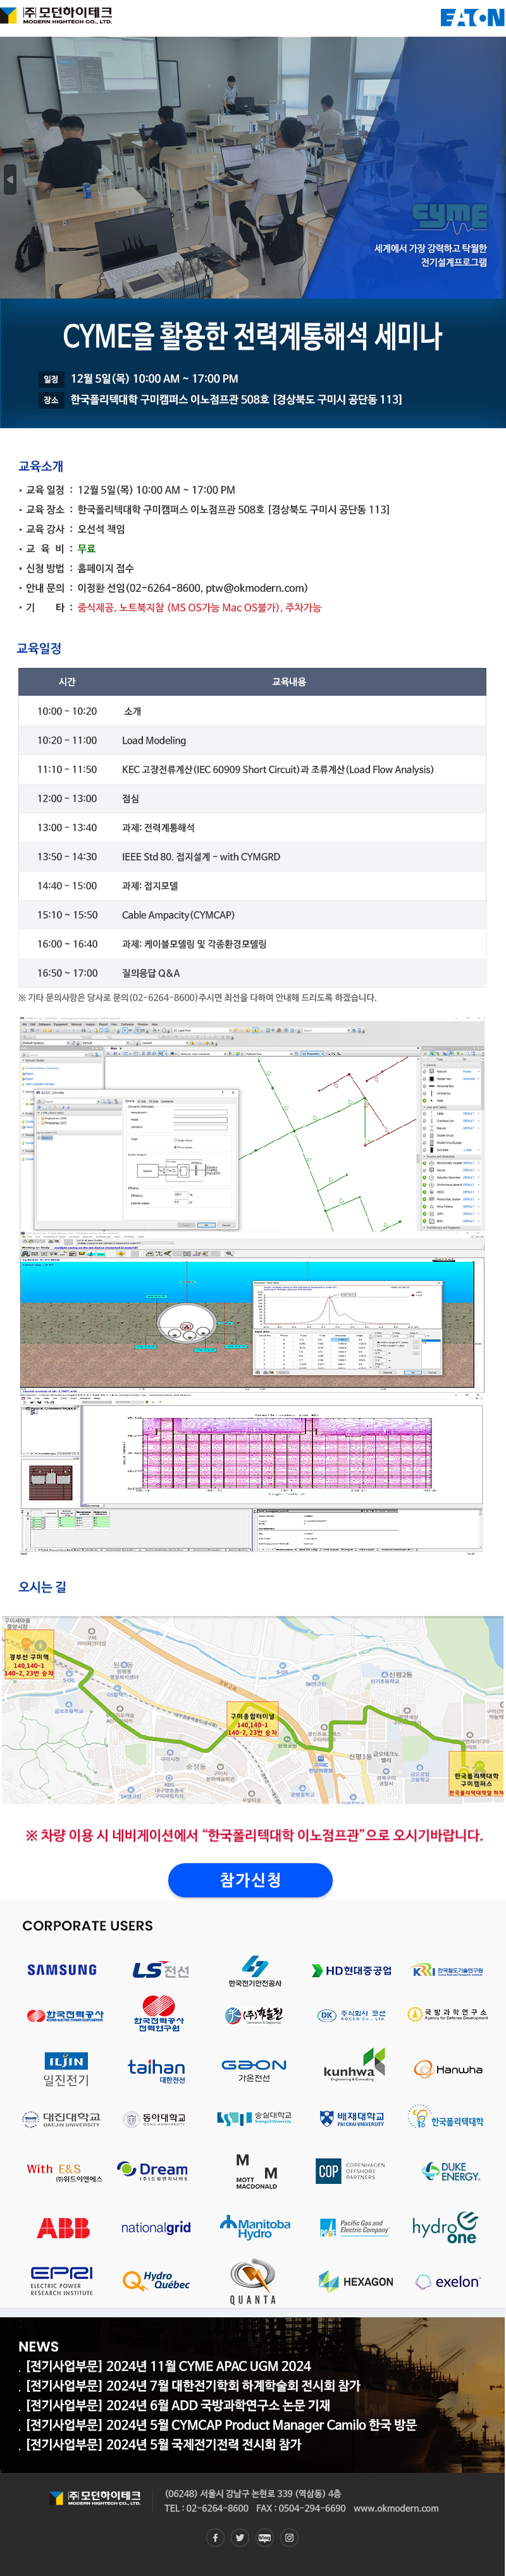
Task: Click the EATON logo in the header
Action: 472,17
